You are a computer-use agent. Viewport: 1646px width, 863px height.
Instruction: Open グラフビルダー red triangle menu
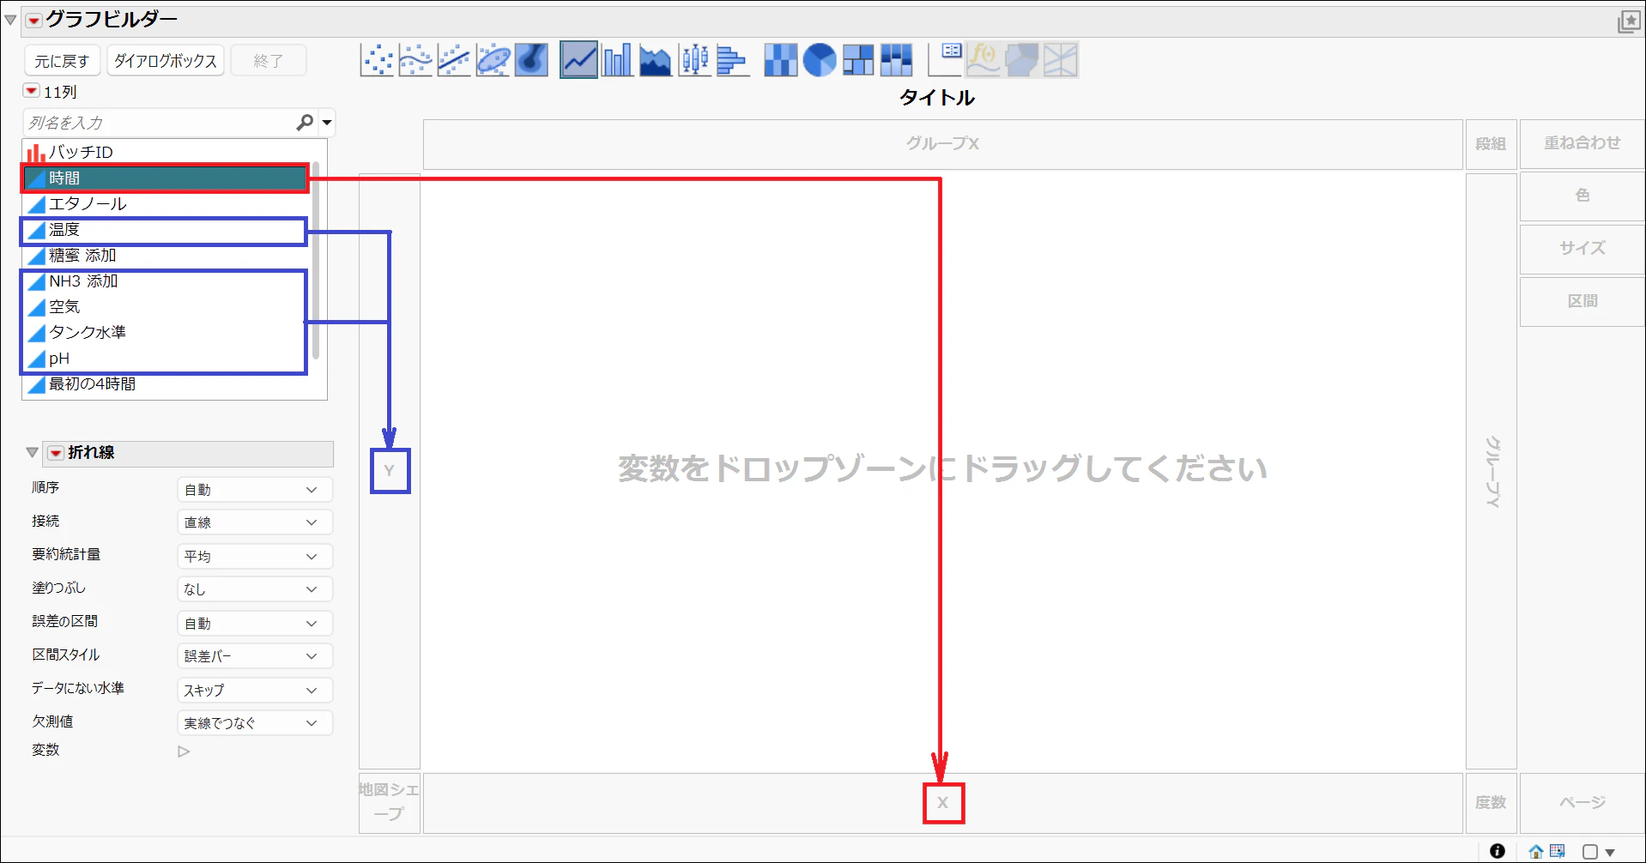[x=33, y=20]
